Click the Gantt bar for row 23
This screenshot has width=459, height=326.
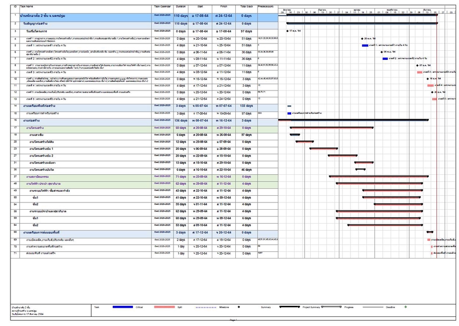[324, 148]
